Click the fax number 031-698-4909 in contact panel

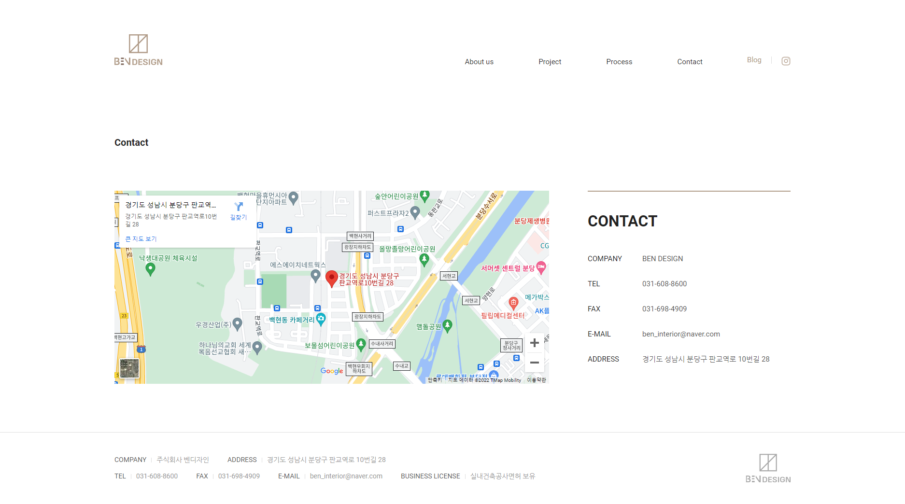664,309
